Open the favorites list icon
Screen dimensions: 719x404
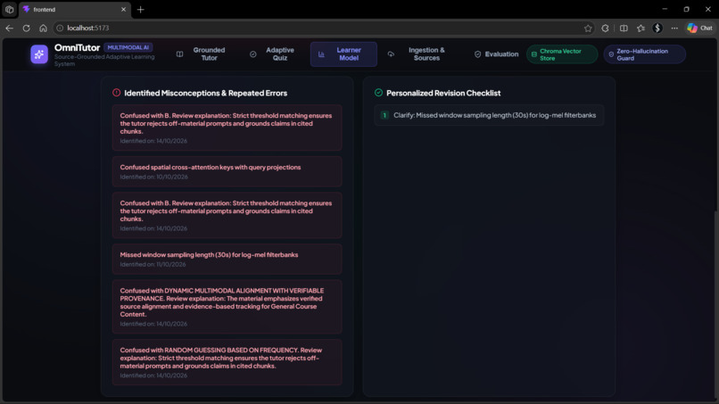point(640,28)
